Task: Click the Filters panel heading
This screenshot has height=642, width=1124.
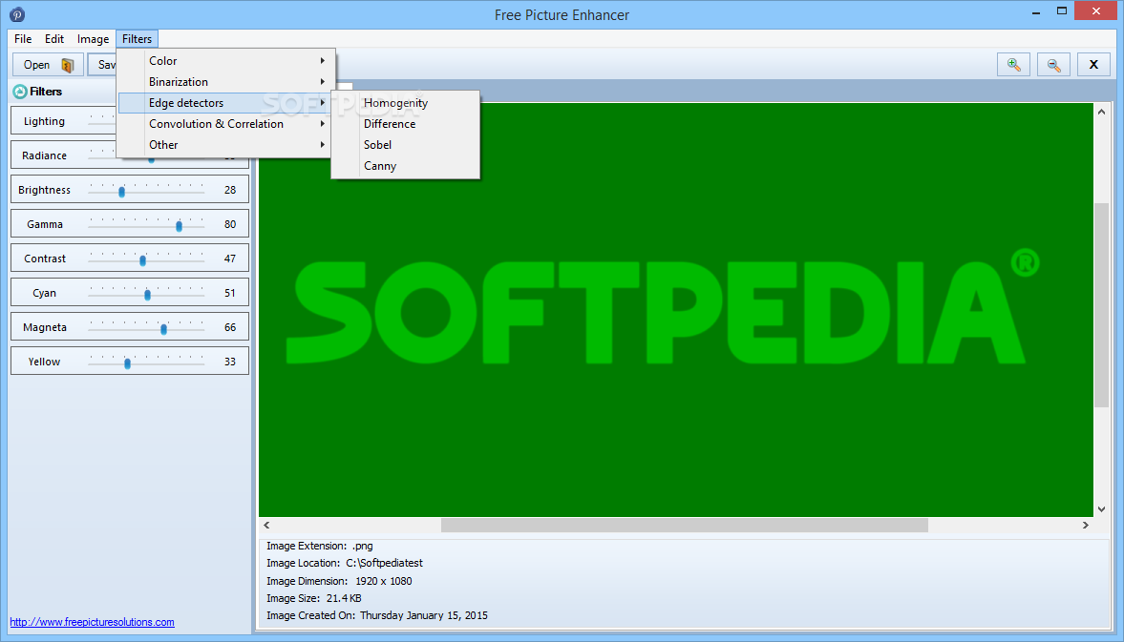Action: [46, 92]
